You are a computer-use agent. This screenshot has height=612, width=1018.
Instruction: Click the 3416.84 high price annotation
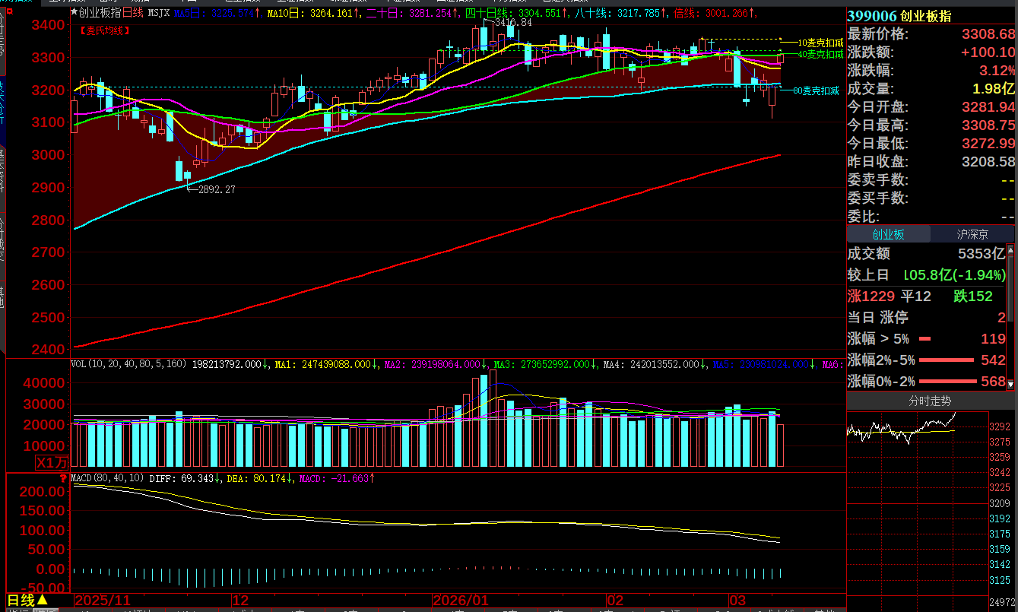(512, 23)
